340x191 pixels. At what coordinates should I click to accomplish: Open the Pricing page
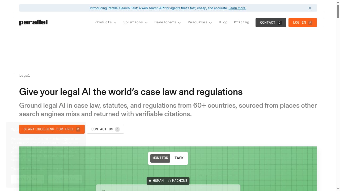click(241, 22)
